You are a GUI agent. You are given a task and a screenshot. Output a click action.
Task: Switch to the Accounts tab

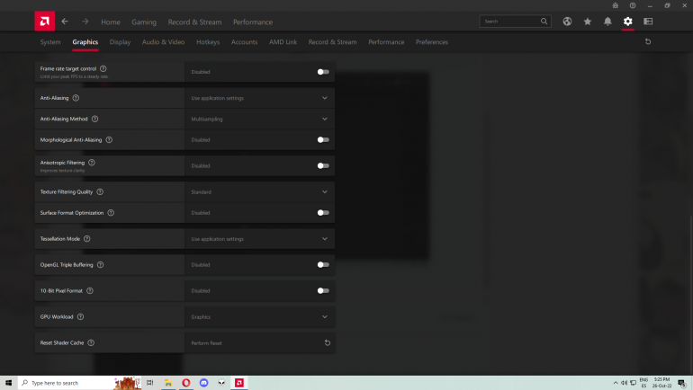click(x=245, y=42)
